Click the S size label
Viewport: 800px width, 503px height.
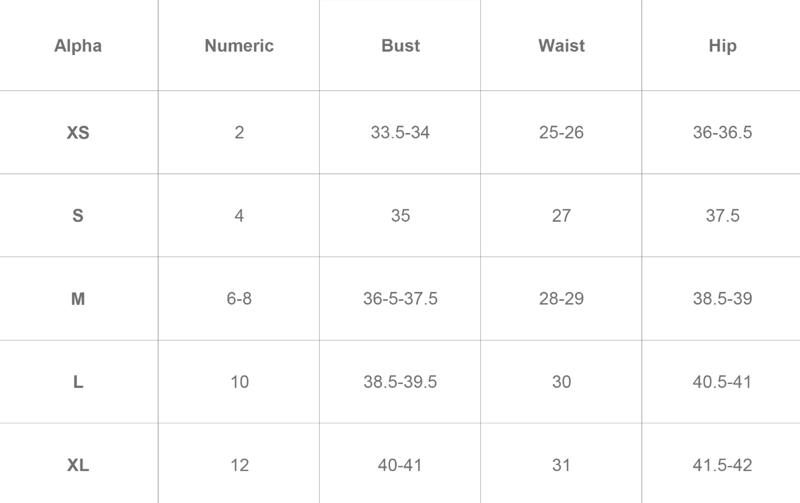(x=78, y=216)
